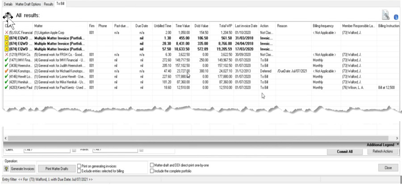Sort by the Due Date column header

(142, 26)
